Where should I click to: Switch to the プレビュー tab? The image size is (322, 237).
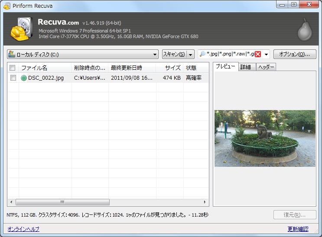click(225, 66)
